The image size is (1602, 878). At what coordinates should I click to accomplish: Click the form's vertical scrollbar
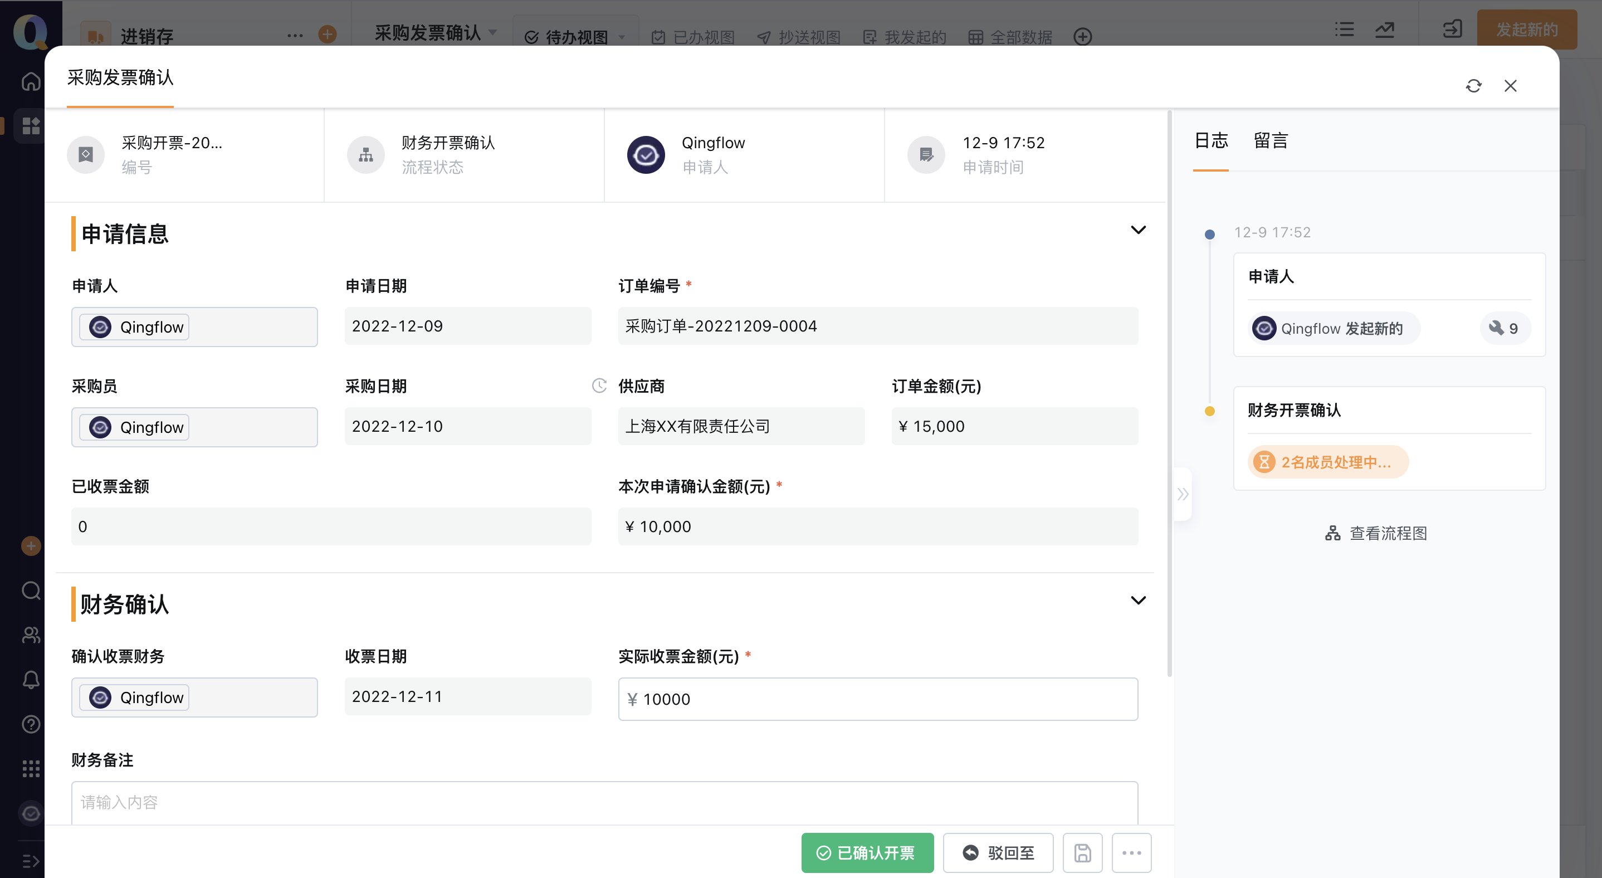tap(1169, 394)
